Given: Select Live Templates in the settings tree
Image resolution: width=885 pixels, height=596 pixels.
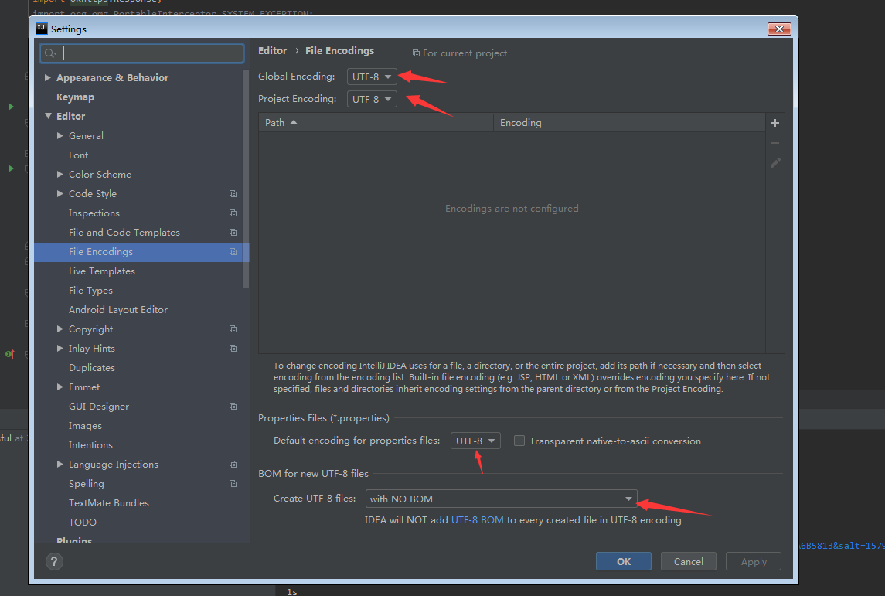Looking at the screenshot, I should pyautogui.click(x=102, y=271).
